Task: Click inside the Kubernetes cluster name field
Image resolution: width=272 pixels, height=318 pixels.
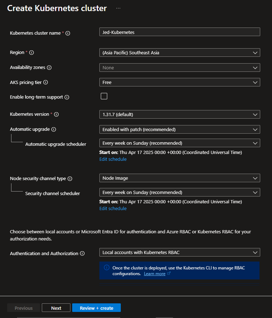Action: click(x=179, y=32)
